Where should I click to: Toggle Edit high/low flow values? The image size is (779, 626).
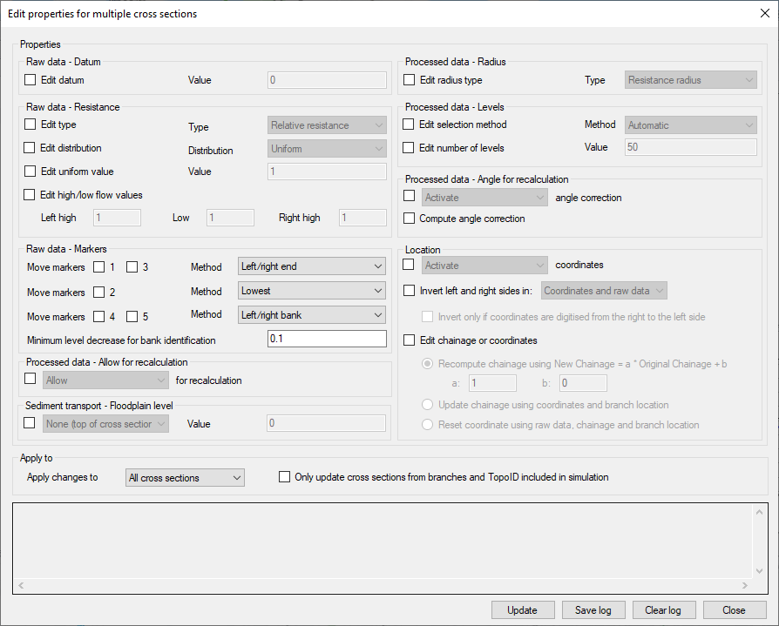click(30, 195)
